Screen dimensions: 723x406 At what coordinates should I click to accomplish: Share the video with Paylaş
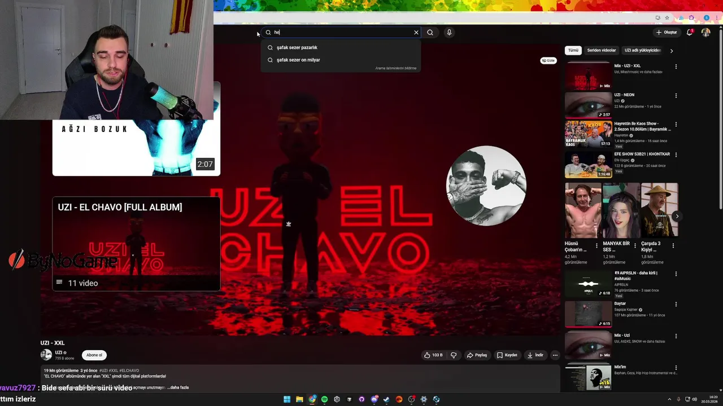click(x=477, y=355)
